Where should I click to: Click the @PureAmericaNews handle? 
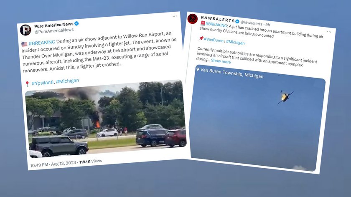coord(54,31)
